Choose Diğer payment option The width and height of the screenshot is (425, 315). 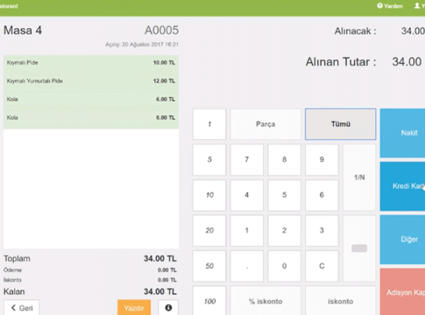(x=402, y=240)
